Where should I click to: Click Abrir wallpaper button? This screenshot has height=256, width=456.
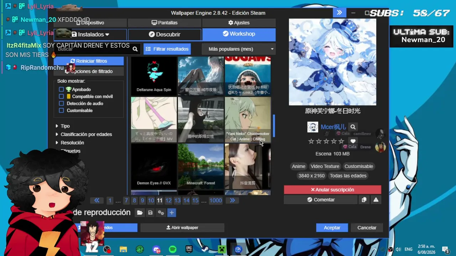pyautogui.click(x=182, y=228)
